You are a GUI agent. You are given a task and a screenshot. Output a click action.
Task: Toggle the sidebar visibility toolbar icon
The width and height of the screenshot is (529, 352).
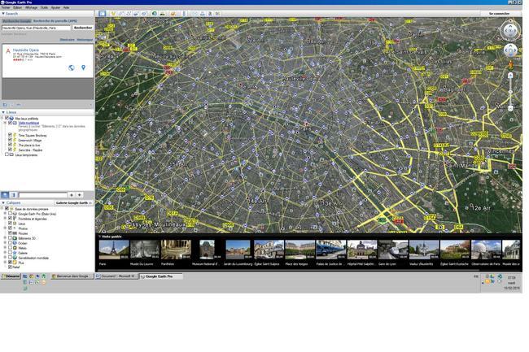point(103,14)
